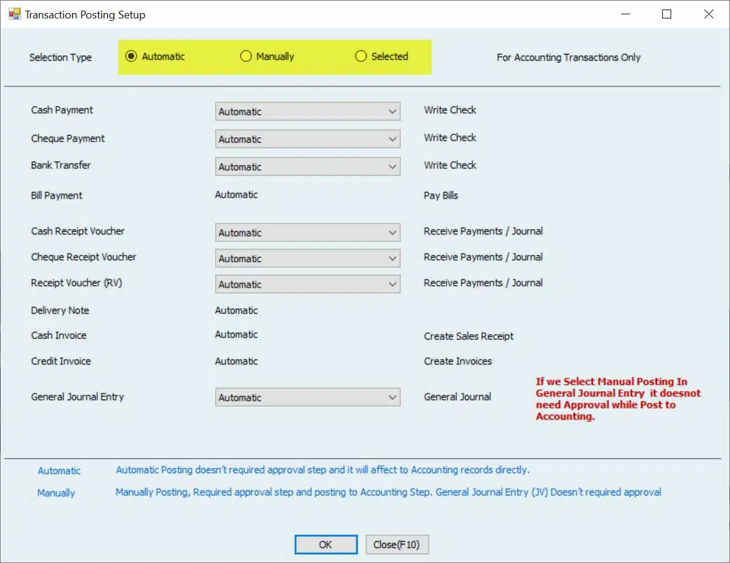Viewport: 730px width, 563px height.
Task: Click the Selection Type label
Action: (61, 58)
